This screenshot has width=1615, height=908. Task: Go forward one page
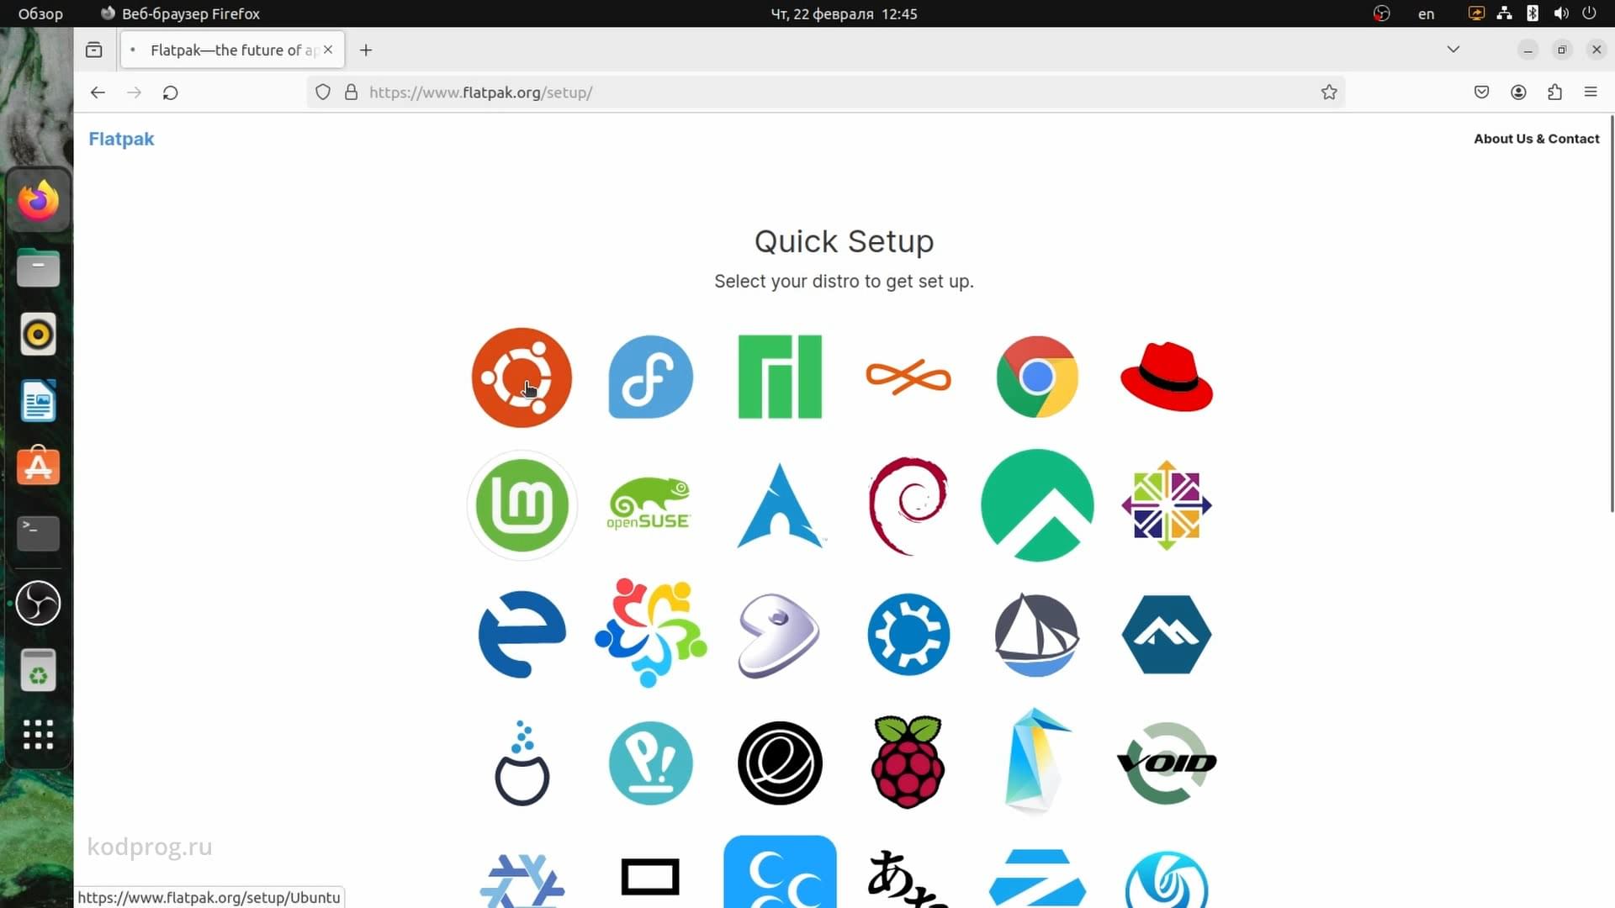point(134,92)
